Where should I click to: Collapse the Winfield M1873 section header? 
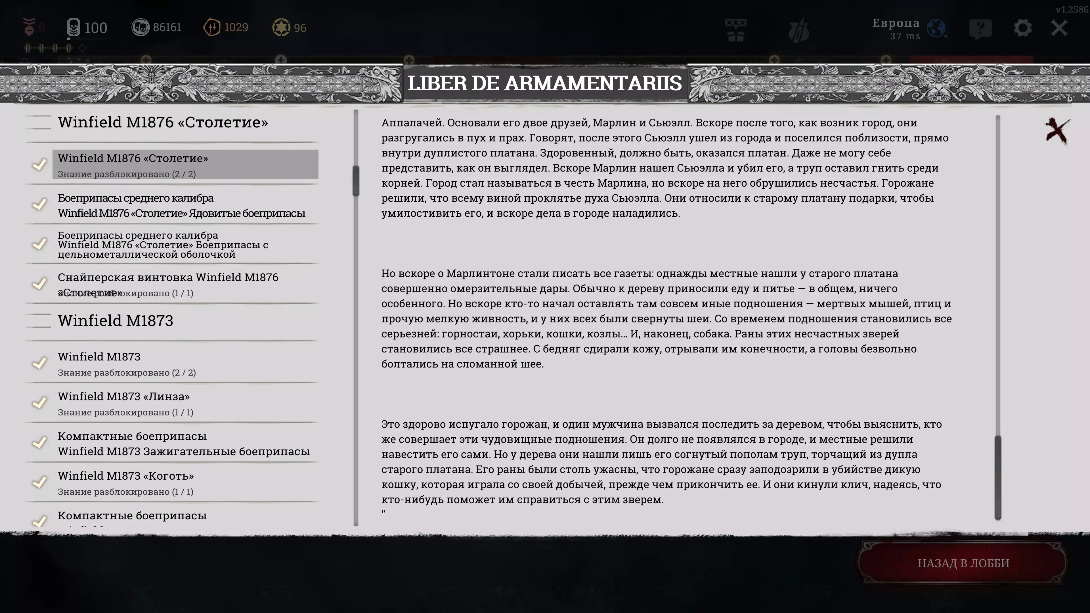(x=116, y=321)
